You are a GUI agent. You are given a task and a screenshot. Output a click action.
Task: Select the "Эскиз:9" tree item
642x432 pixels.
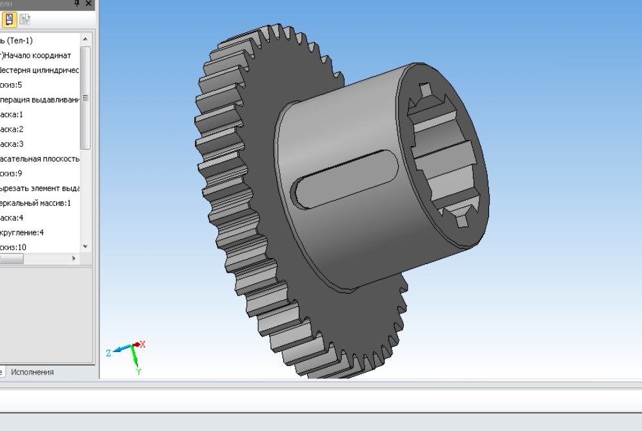[x=11, y=173]
